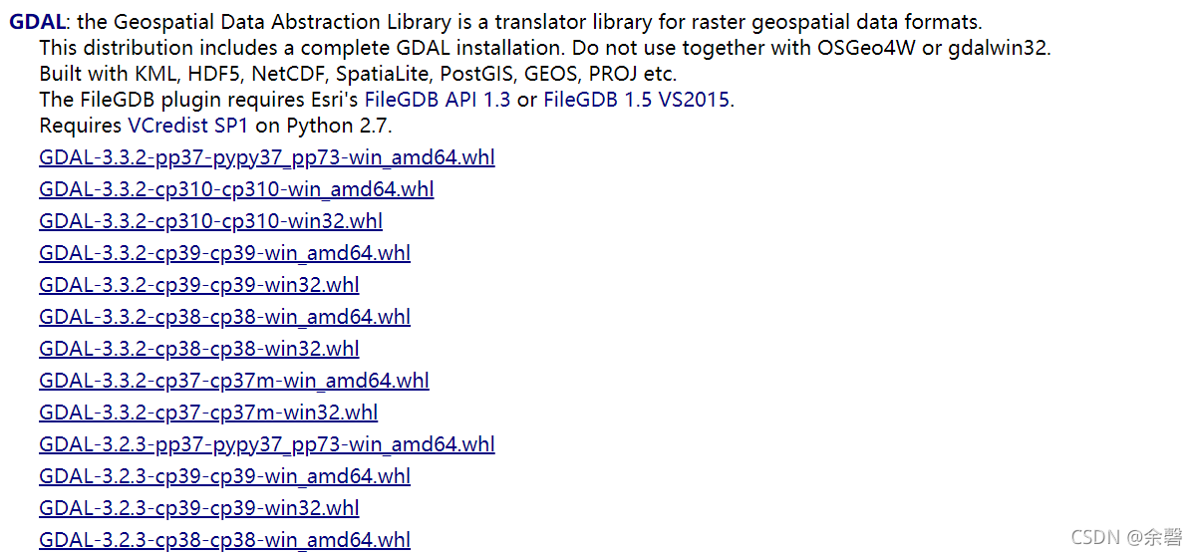Download GDAL-3.3.2-cp38-cp38-win32.whl
Viewport: 1197px width, 555px height.
point(199,349)
